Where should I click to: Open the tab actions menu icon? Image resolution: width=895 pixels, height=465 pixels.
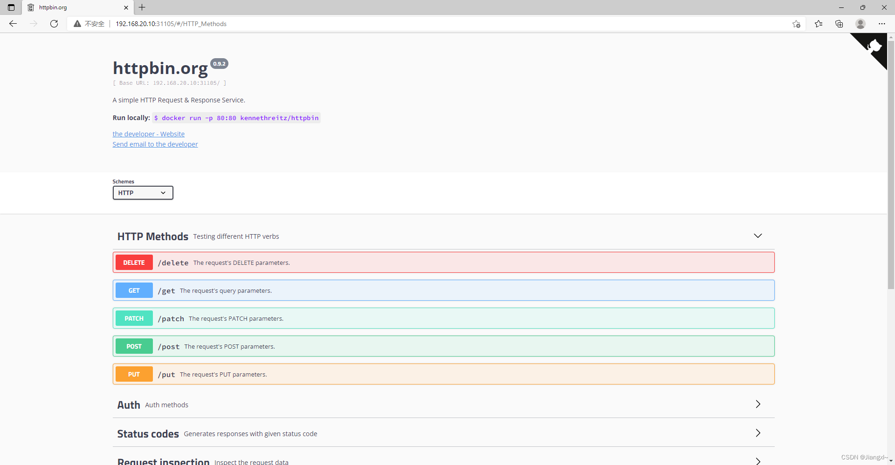point(11,7)
